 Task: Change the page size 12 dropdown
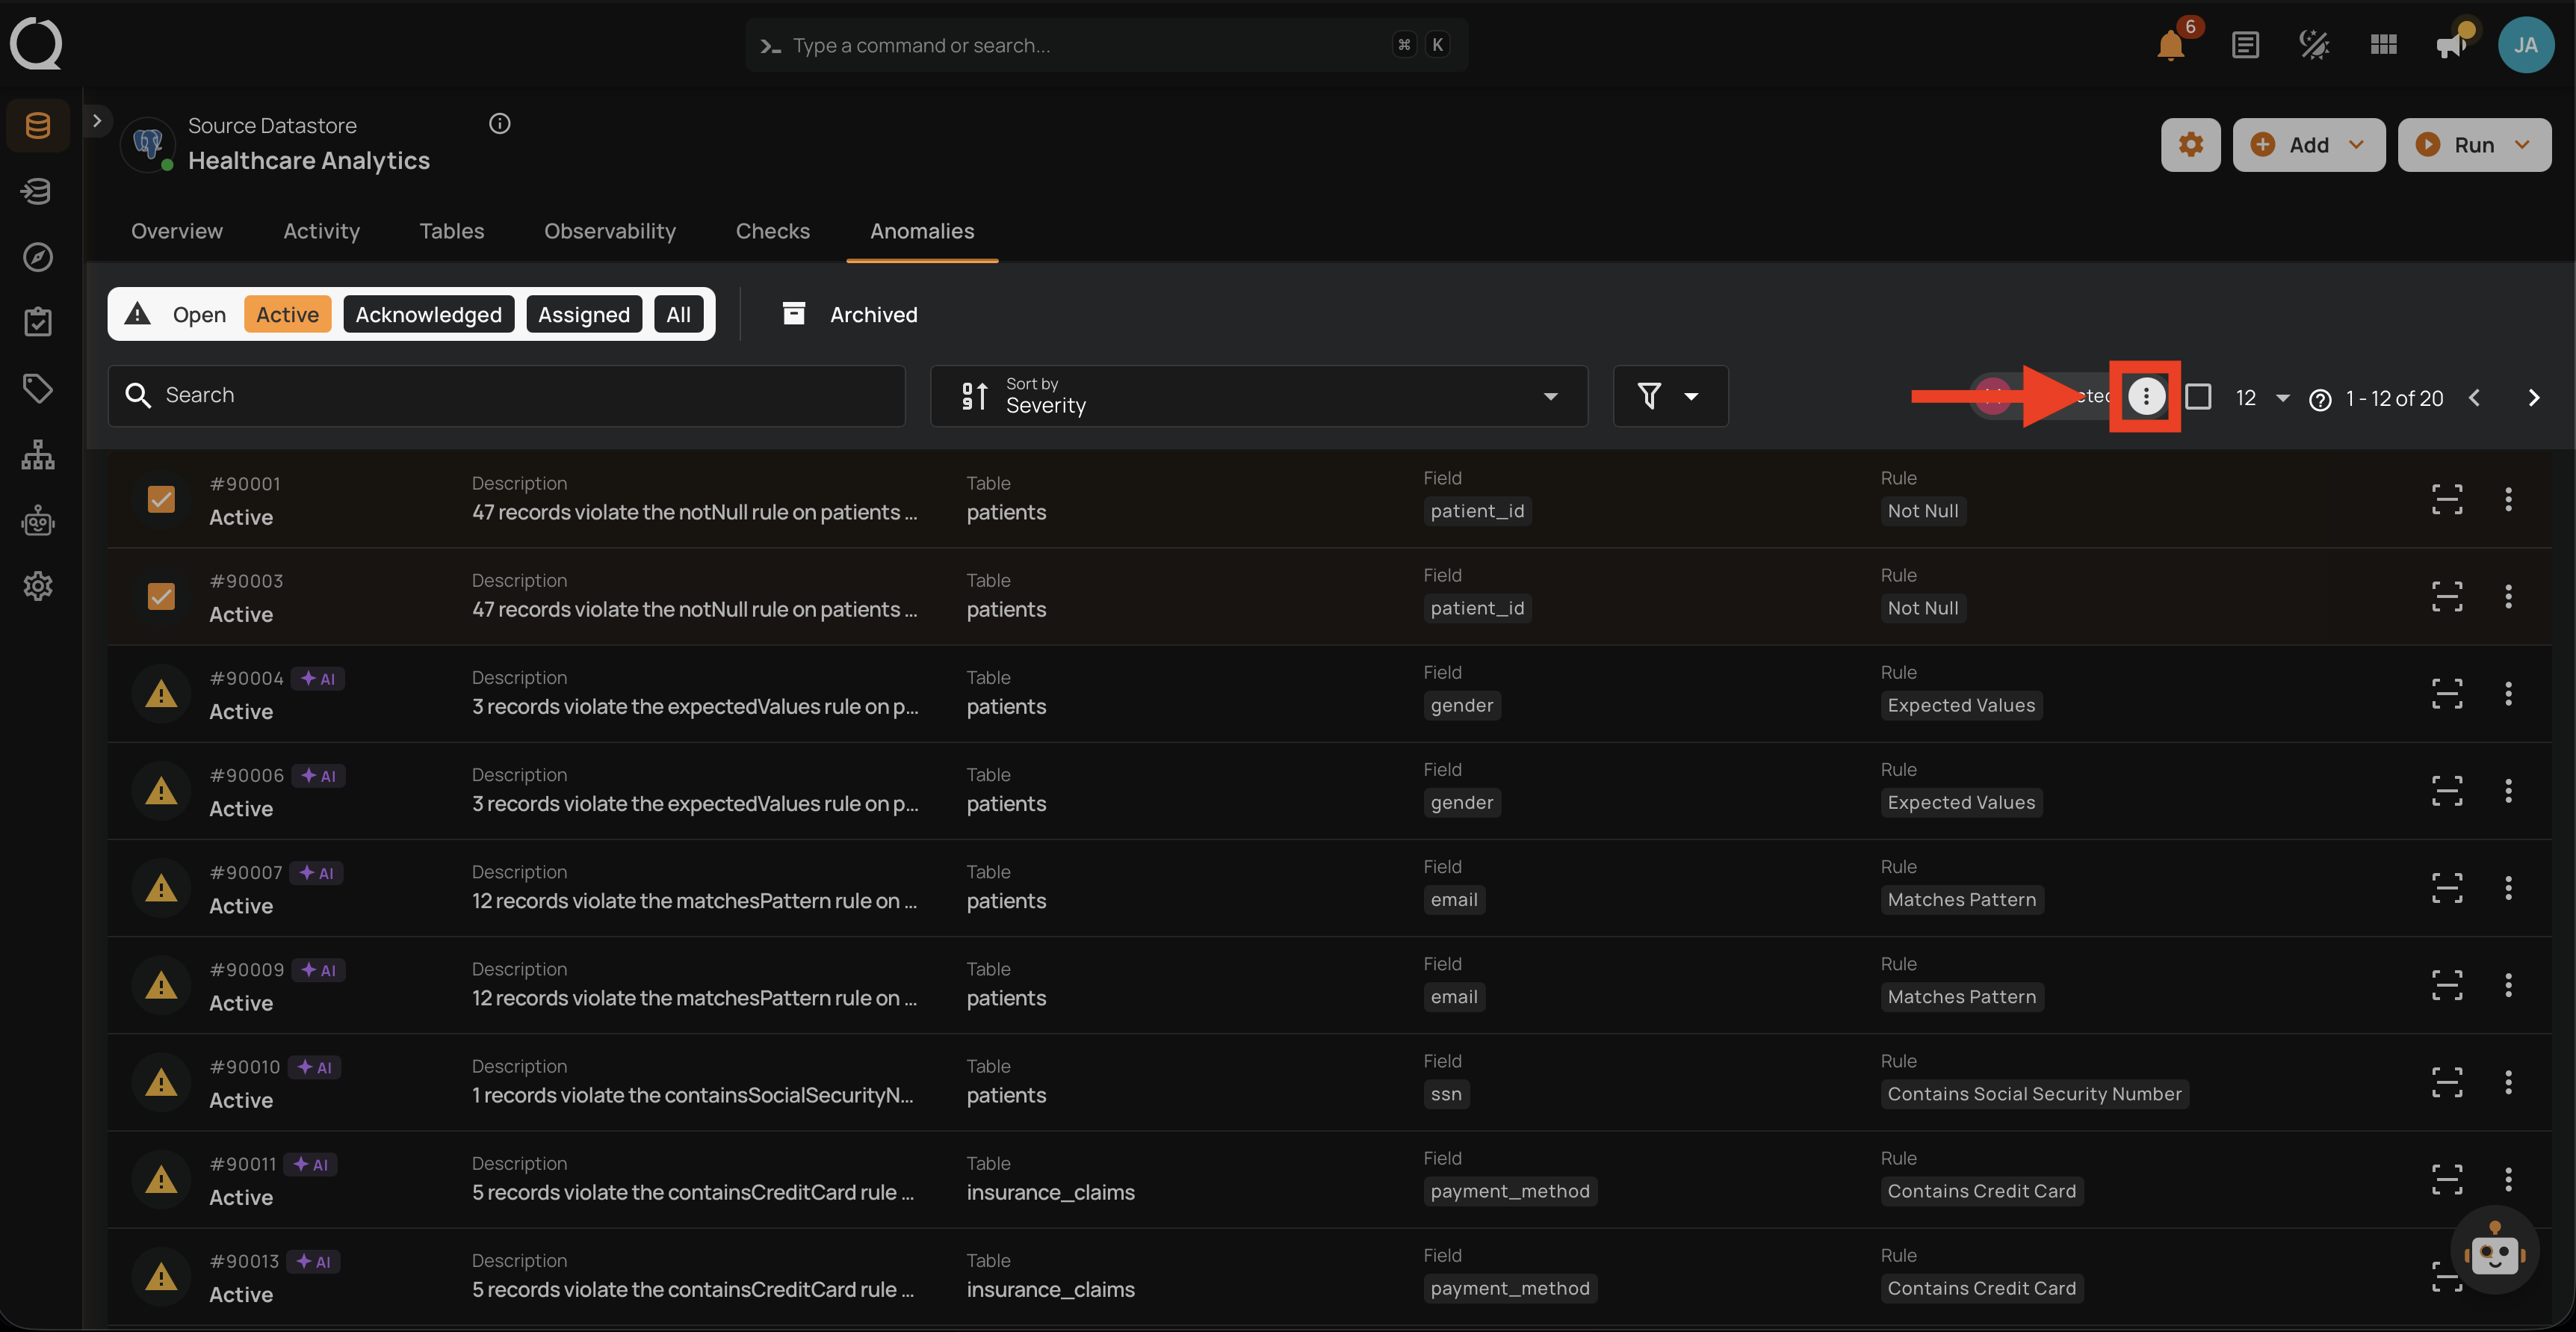point(2262,398)
